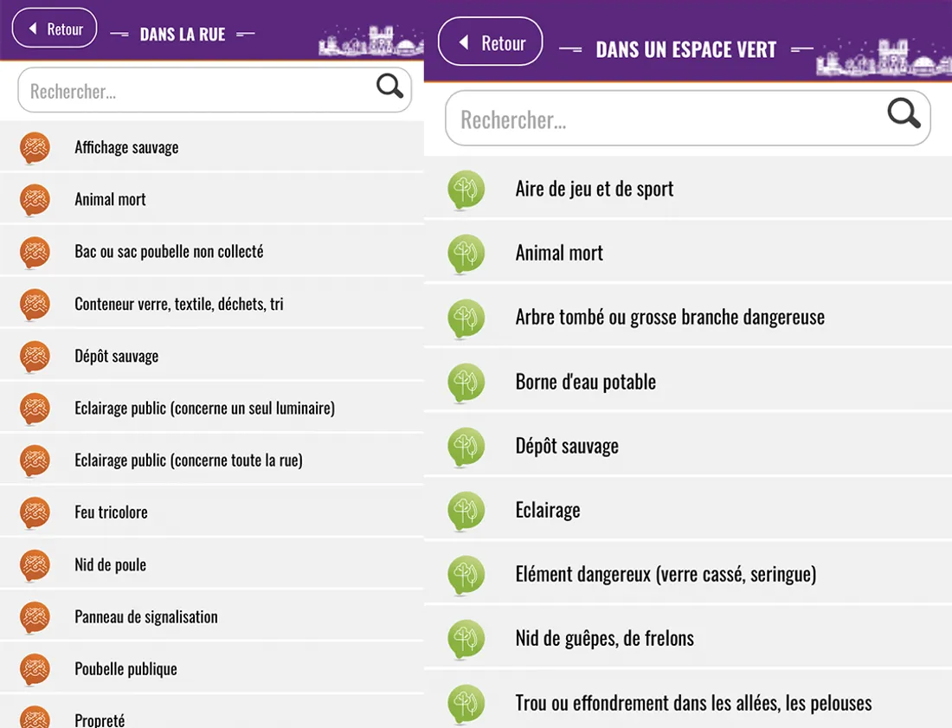Click the magnifier icon in the right search bar
952x728 pixels.
[x=903, y=113]
